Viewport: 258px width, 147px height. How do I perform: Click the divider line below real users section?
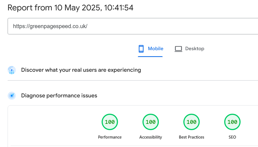133,80
